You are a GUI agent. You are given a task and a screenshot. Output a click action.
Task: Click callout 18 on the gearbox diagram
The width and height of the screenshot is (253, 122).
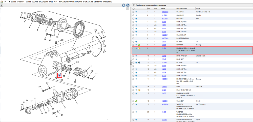pyautogui.click(x=72, y=48)
